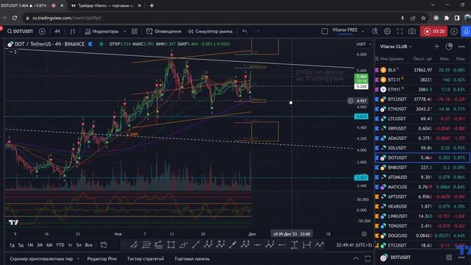Viewport: 471px width, 265px height.
Task: Select ATOMUSD in the watchlist
Action: point(422,177)
